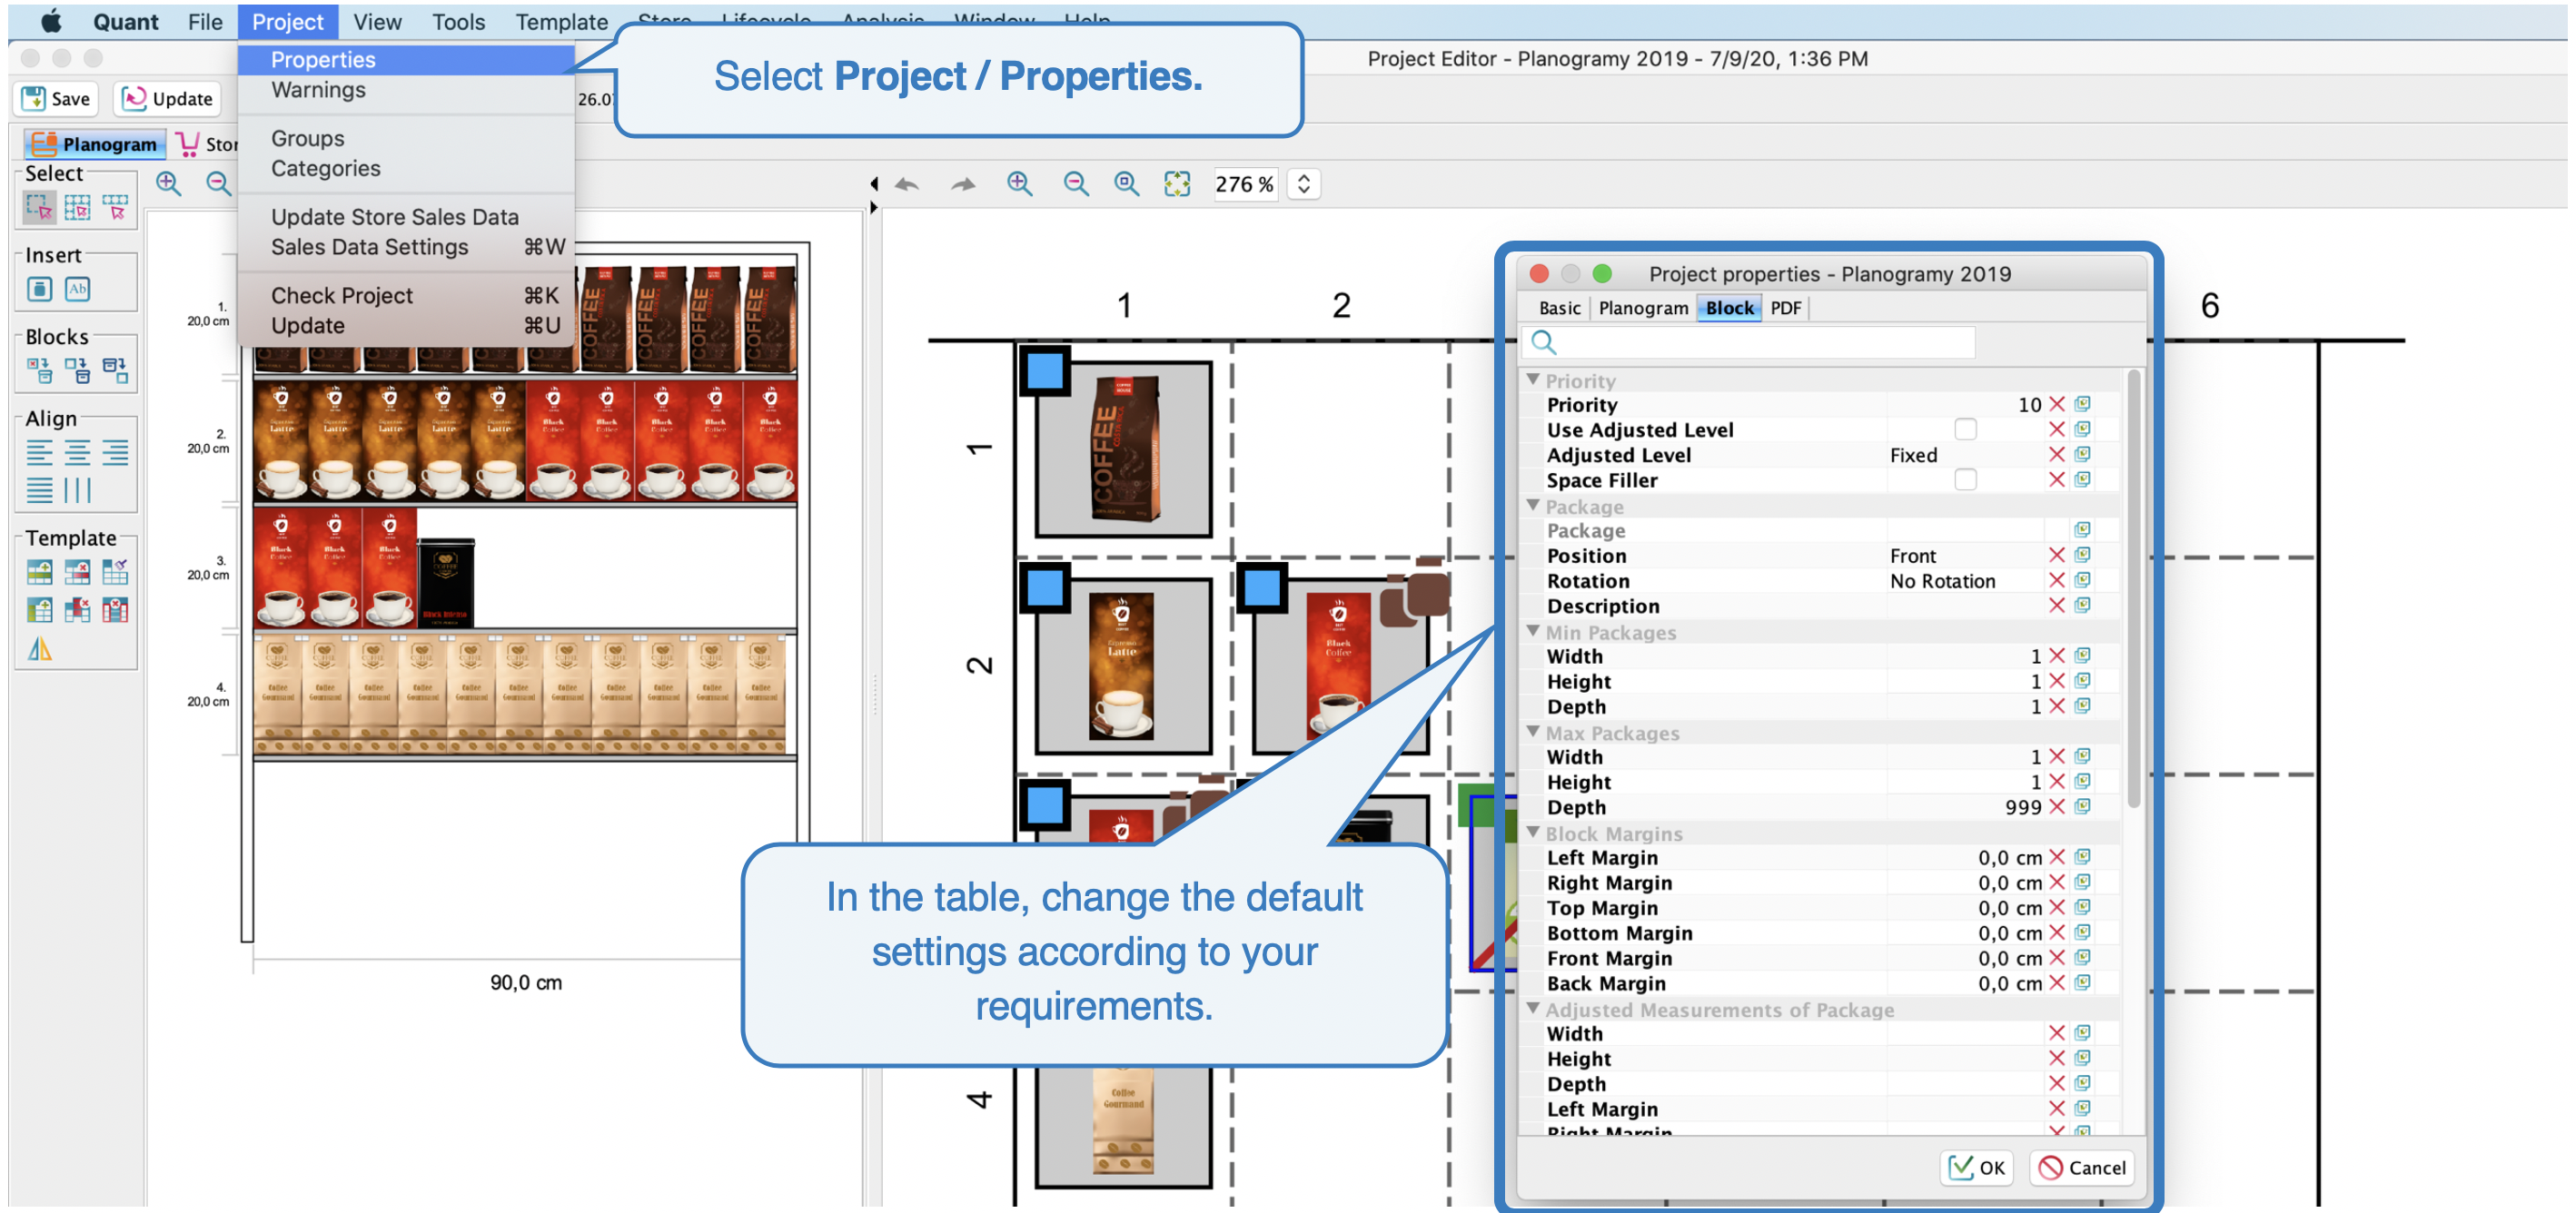Switch to the Planogram tab in properties

[x=1643, y=308]
